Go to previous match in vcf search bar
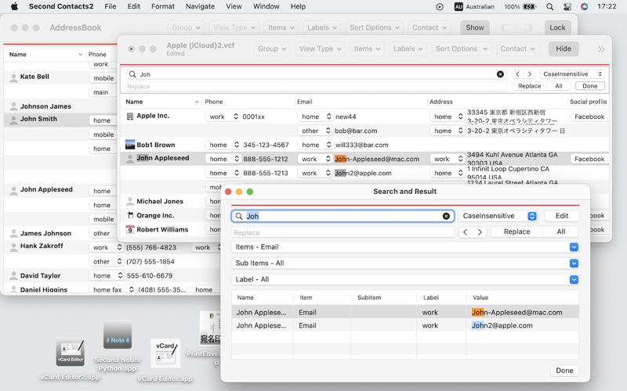 (518, 74)
